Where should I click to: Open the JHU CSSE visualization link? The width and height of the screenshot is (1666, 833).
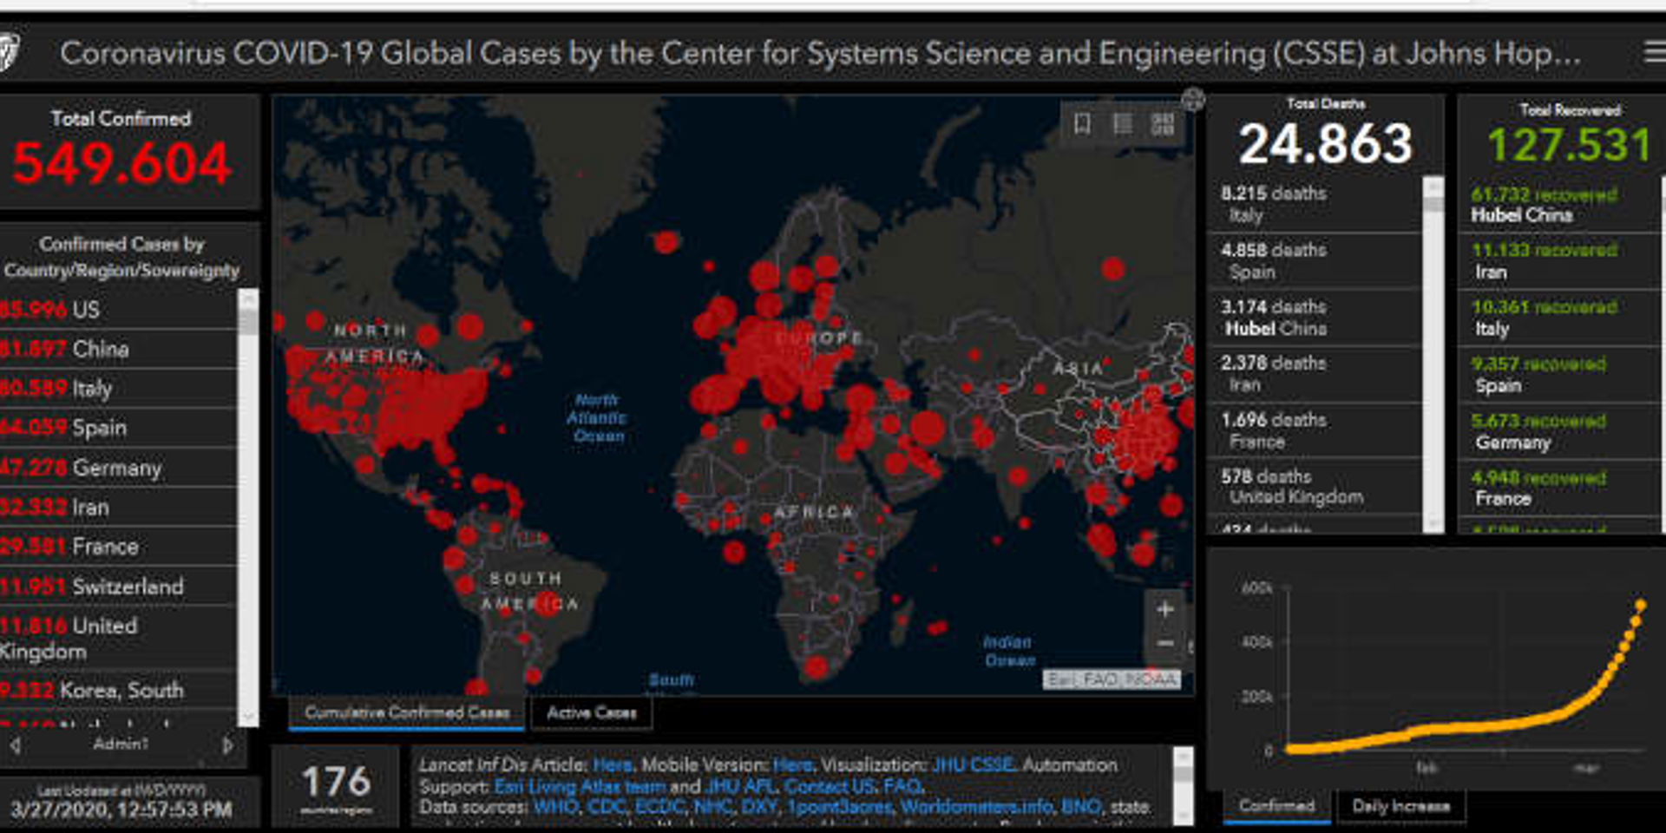pos(973,764)
